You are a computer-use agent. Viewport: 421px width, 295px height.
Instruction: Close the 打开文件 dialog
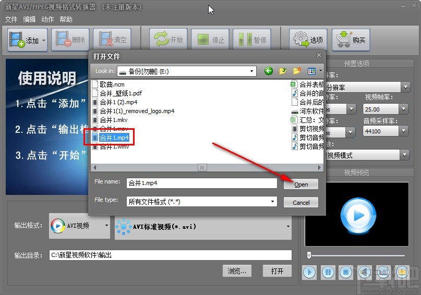click(x=319, y=55)
